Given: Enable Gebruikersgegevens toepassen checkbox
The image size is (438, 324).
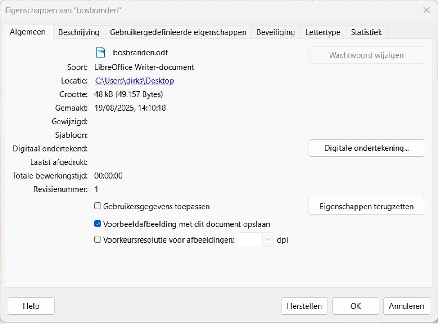Looking at the screenshot, I should click(98, 206).
